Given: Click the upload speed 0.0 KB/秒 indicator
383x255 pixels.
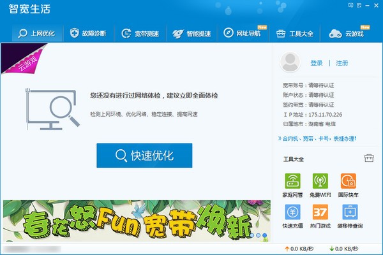Looking at the screenshot, I should (299, 249).
